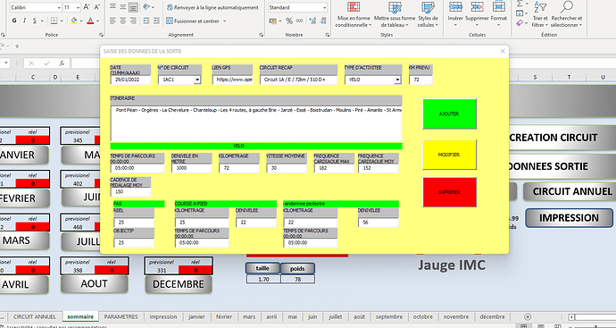
Task: Expand the N° de circuit combo box
Action: (x=197, y=80)
